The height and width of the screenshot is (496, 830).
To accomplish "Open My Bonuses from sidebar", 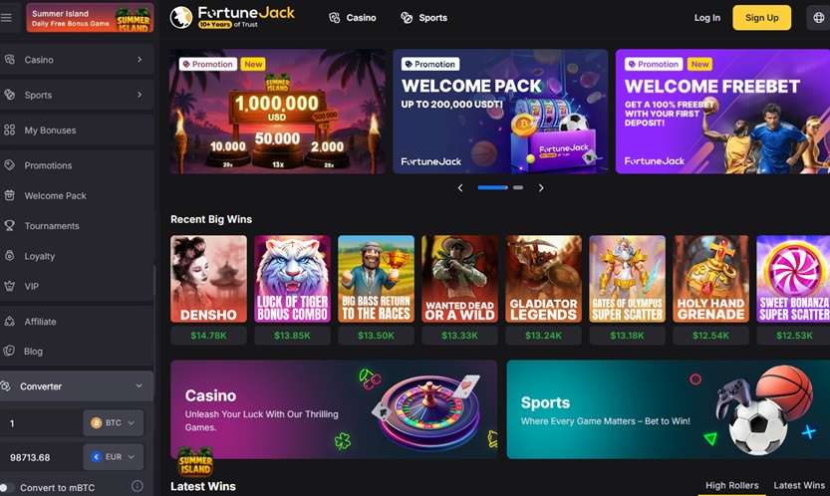I will pos(77,130).
